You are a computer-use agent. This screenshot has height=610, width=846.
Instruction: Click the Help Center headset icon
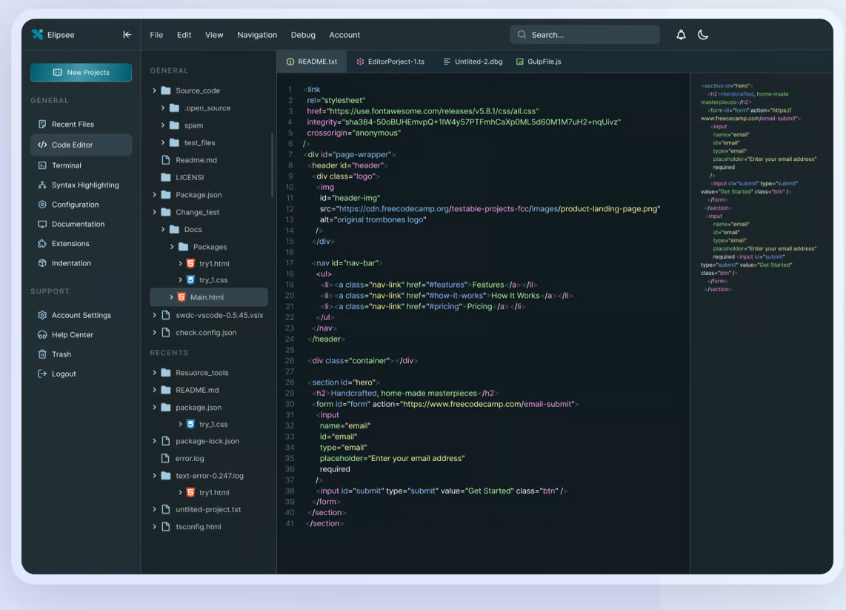[42, 335]
